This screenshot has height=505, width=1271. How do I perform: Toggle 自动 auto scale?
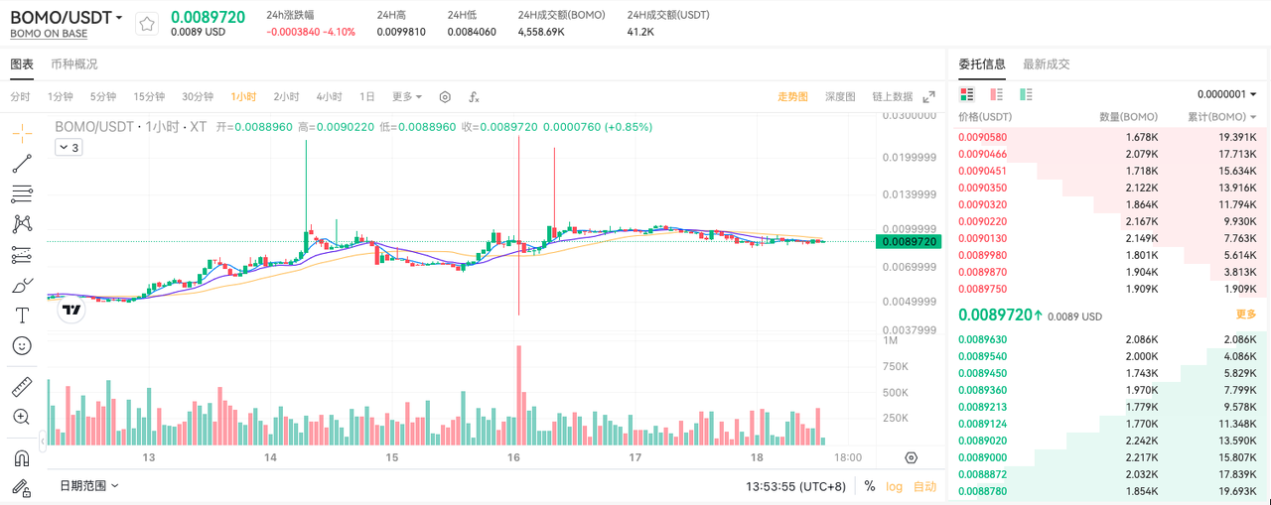tap(924, 486)
